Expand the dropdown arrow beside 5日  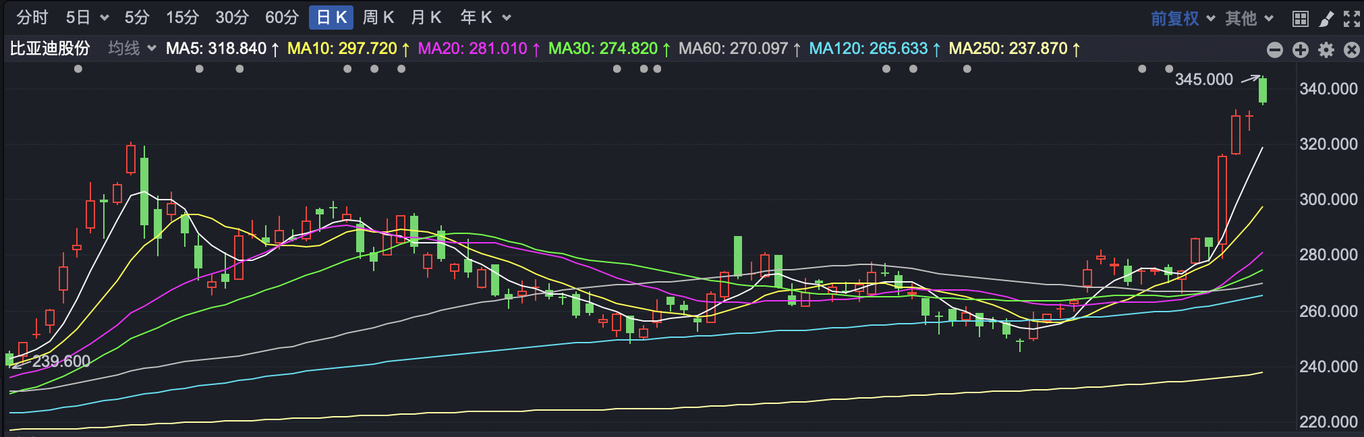(x=105, y=18)
